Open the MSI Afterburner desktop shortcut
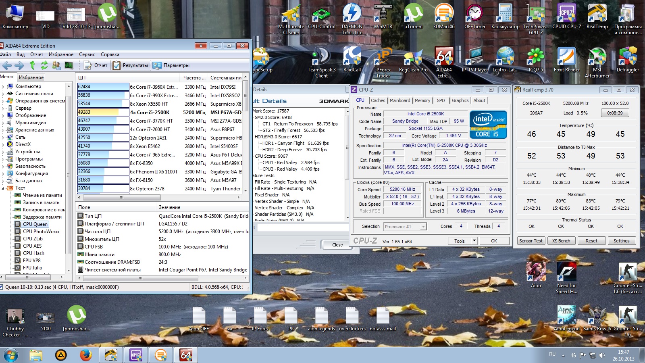Image resolution: width=645 pixels, height=363 pixels. click(x=597, y=63)
